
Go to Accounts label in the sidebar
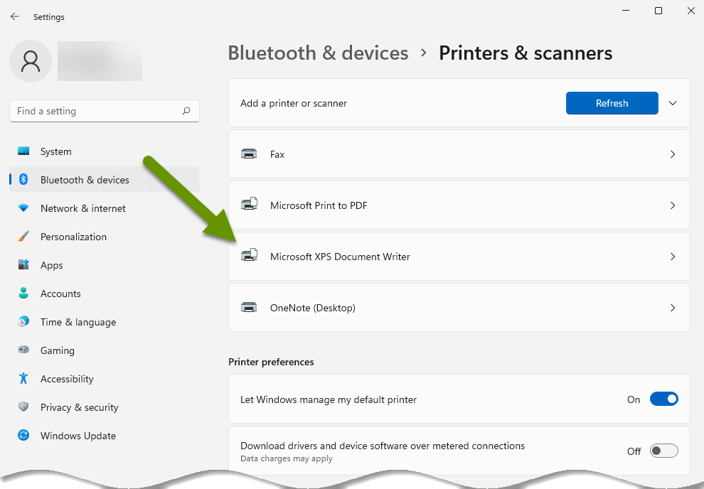point(60,294)
